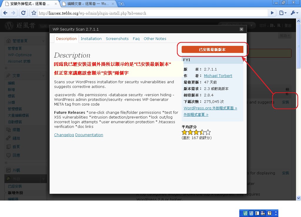The image size is (301, 217).
Task: Click the star rating row
Action: click(196, 132)
